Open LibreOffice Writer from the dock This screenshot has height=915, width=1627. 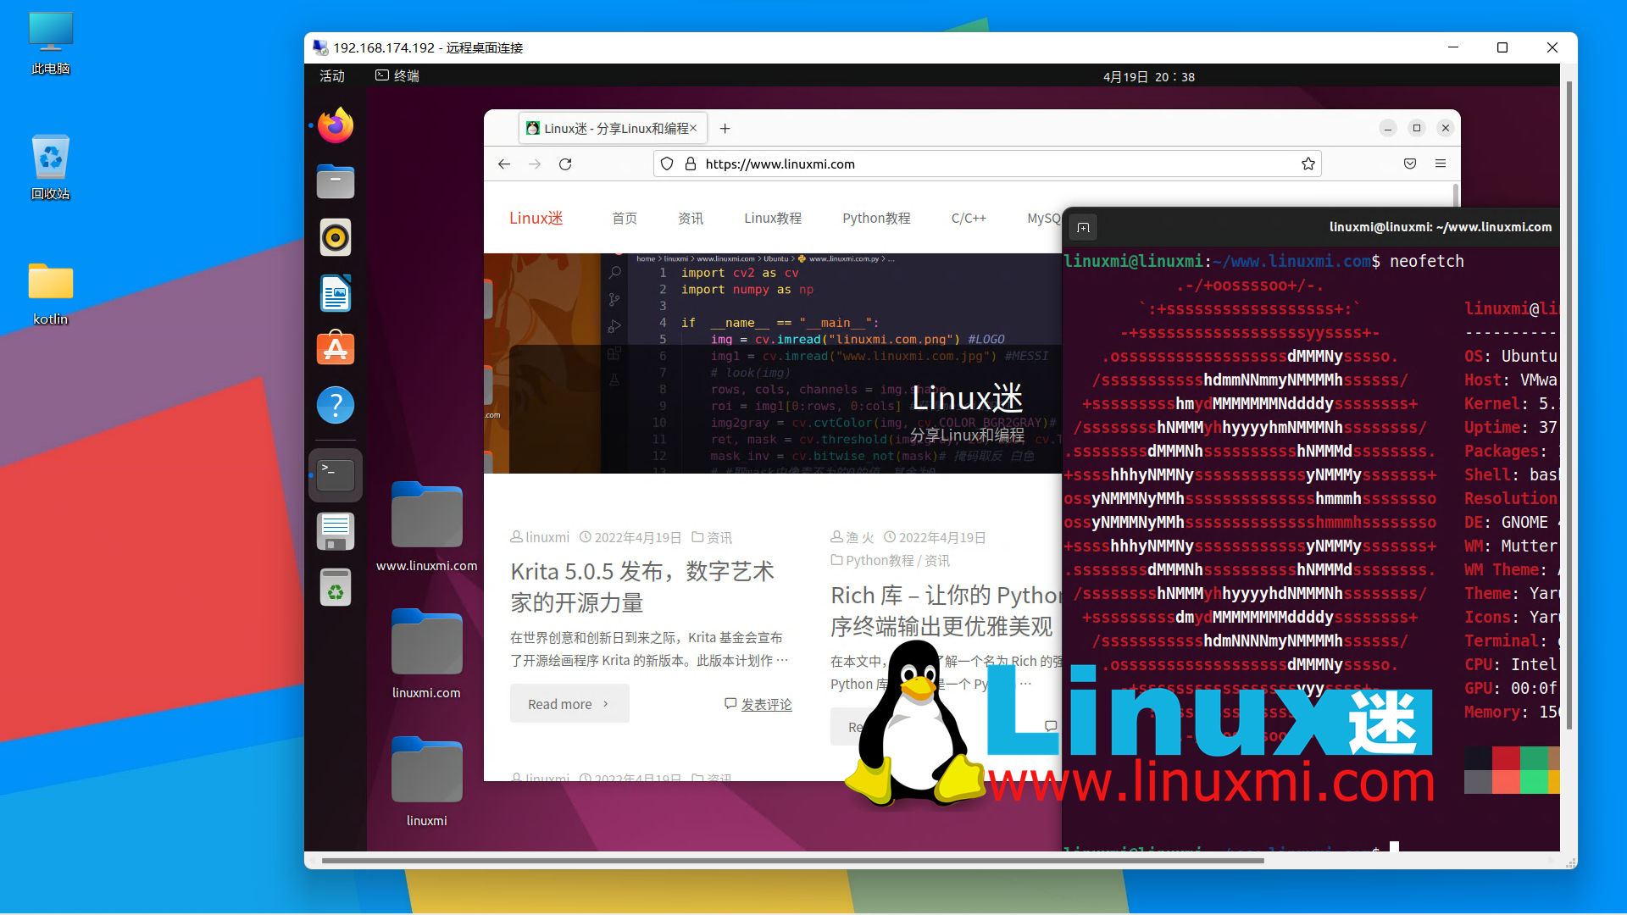[336, 293]
